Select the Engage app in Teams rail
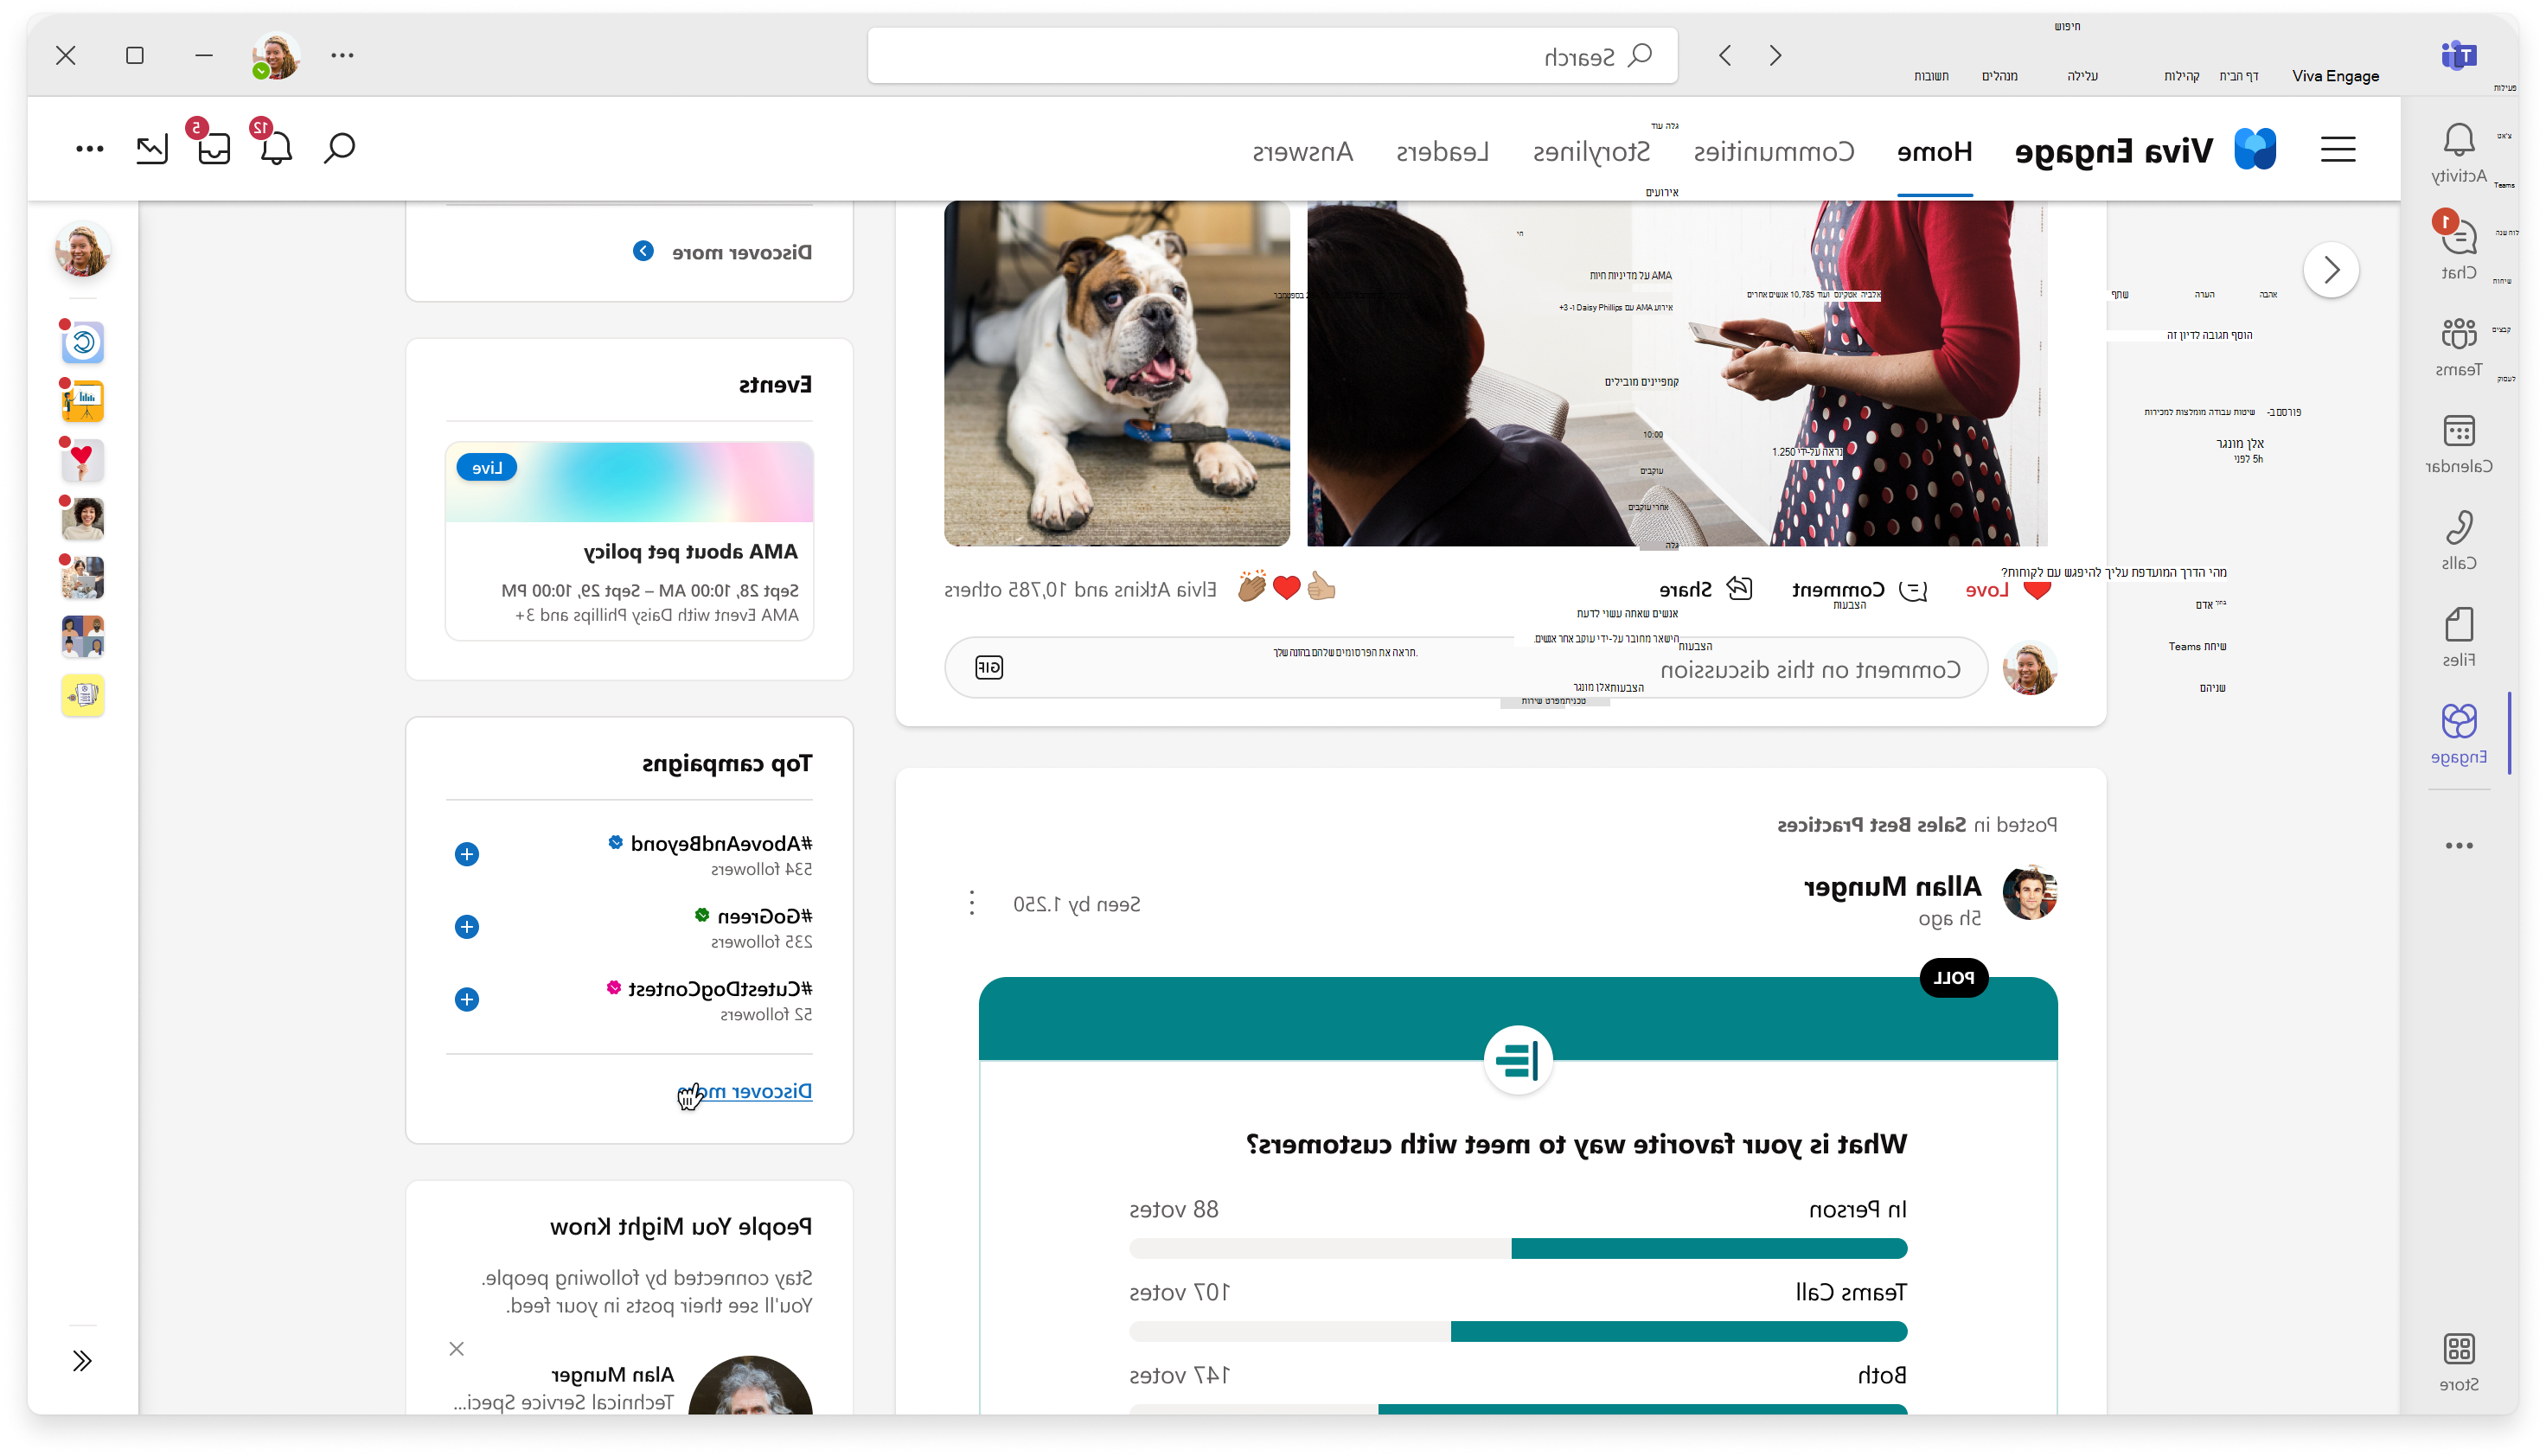This screenshot has height=1456, width=2546. (2458, 733)
